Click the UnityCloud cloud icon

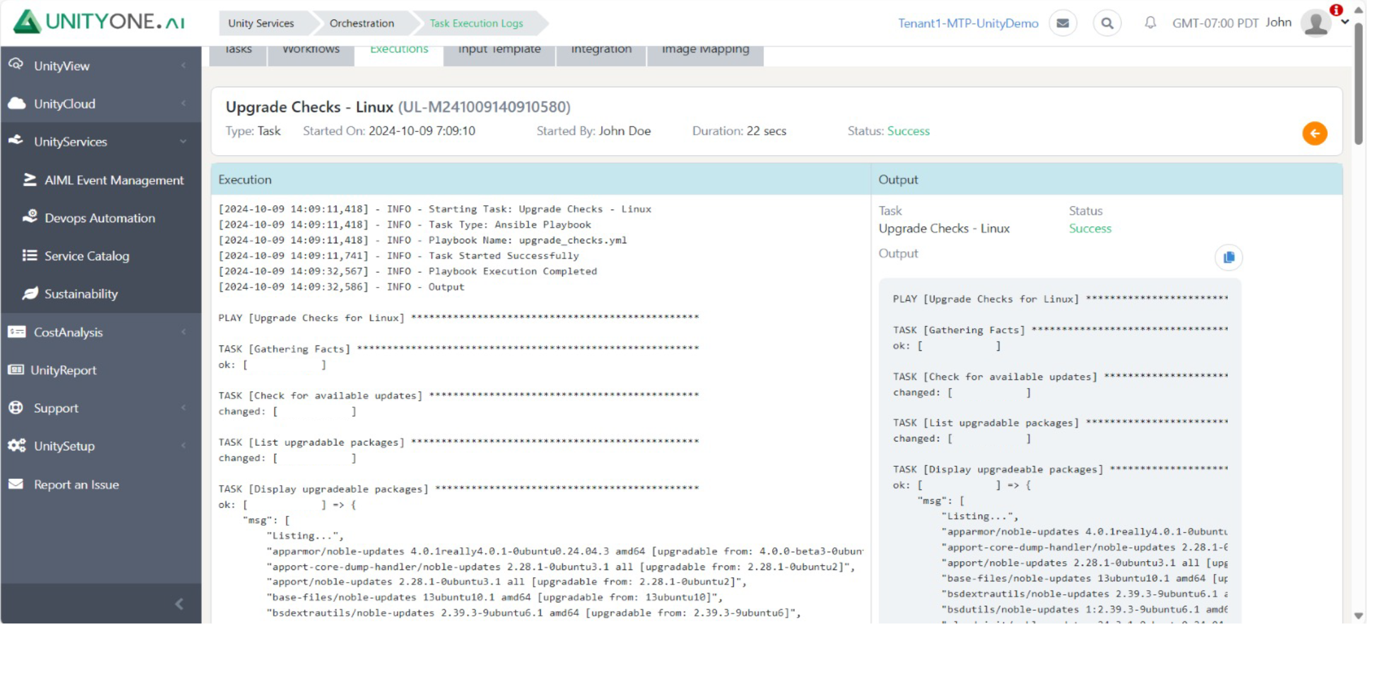[17, 103]
